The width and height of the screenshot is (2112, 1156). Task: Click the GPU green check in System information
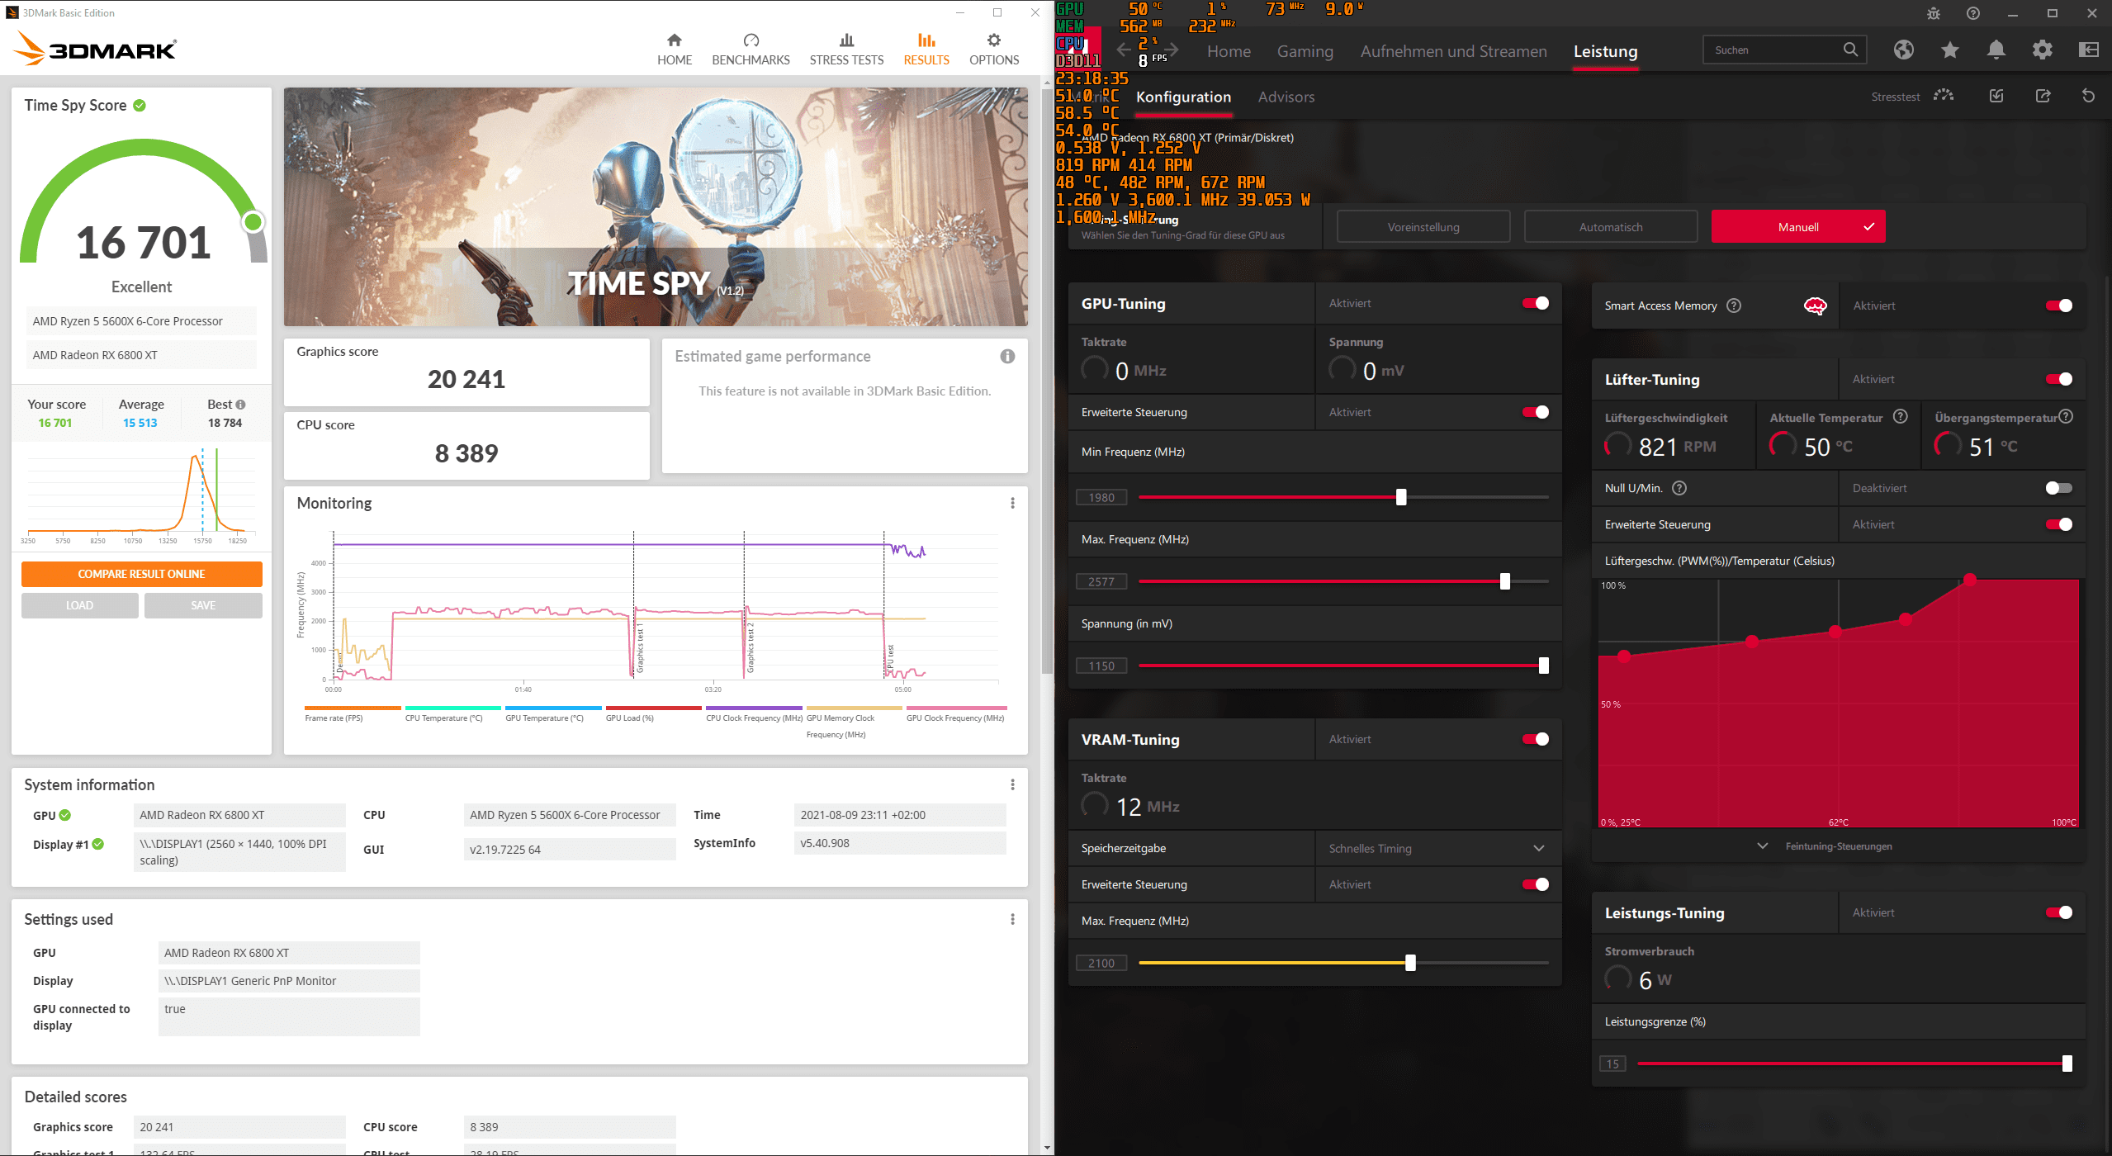click(x=65, y=815)
